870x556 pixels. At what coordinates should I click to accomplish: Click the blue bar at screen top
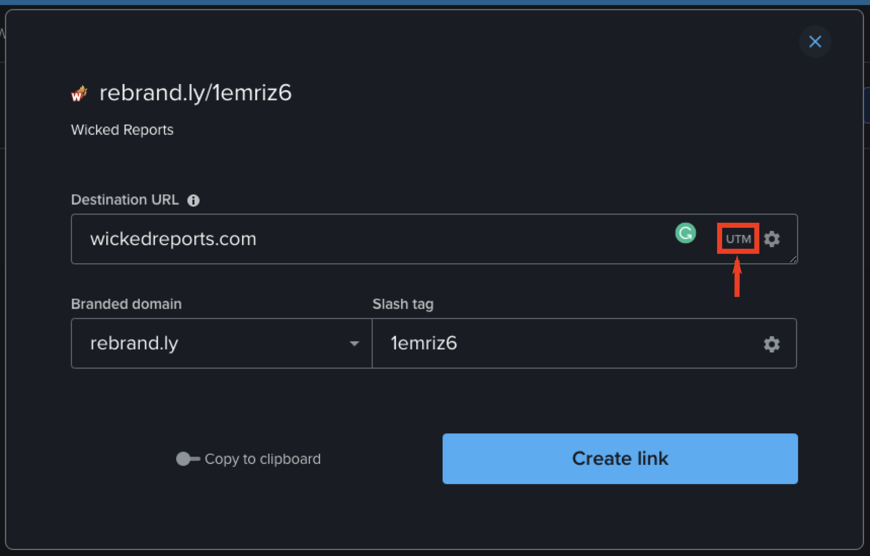(435, 3)
